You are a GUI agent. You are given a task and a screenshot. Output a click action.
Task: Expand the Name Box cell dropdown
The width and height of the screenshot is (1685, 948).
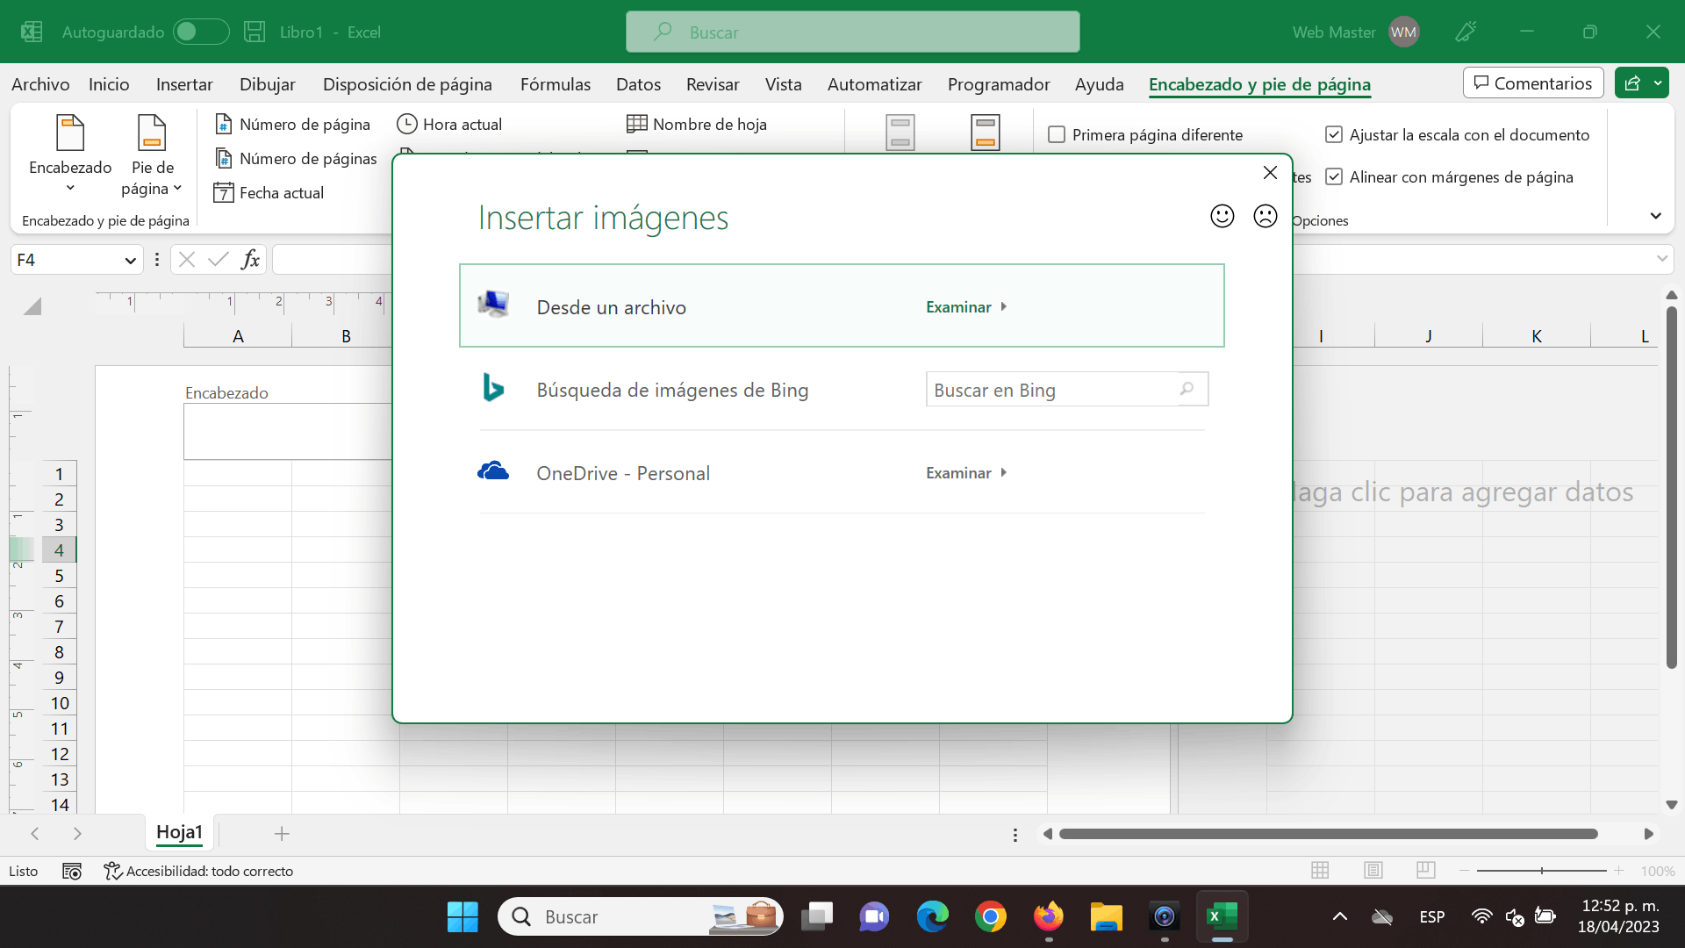coord(130,260)
